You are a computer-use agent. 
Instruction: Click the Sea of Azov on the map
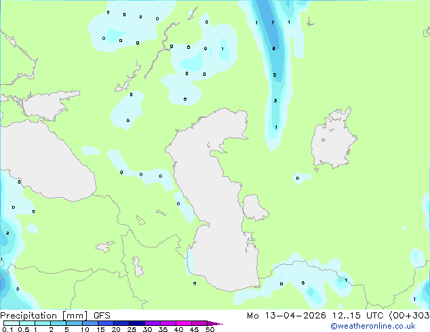point(48,106)
